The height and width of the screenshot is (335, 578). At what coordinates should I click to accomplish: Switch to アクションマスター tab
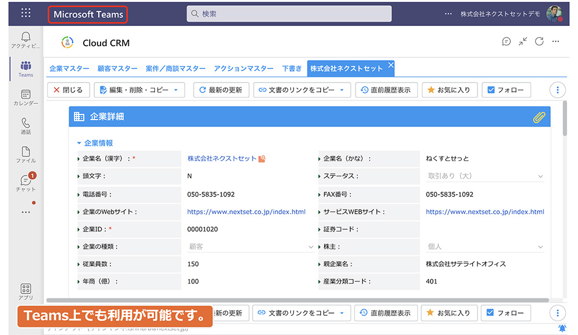244,69
